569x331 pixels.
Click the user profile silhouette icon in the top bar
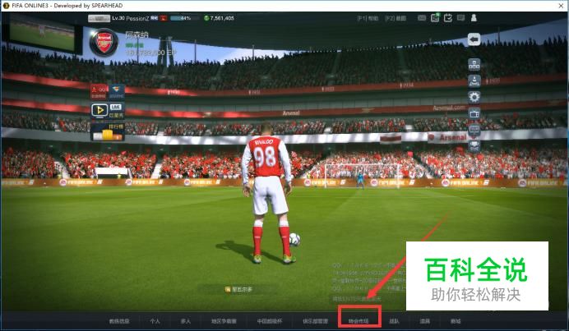tap(474, 18)
